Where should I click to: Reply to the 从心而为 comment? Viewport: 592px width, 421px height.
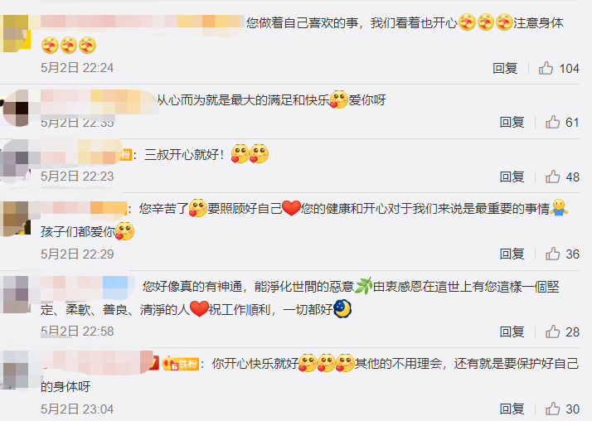pos(512,122)
